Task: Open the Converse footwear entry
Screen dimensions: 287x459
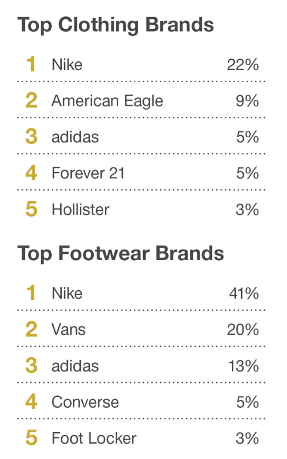Action: coord(85,402)
